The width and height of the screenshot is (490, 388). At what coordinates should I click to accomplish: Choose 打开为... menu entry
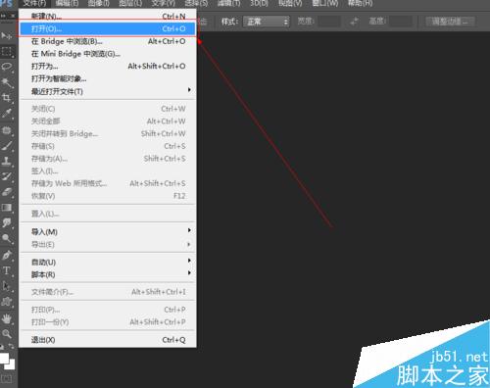tap(108, 67)
